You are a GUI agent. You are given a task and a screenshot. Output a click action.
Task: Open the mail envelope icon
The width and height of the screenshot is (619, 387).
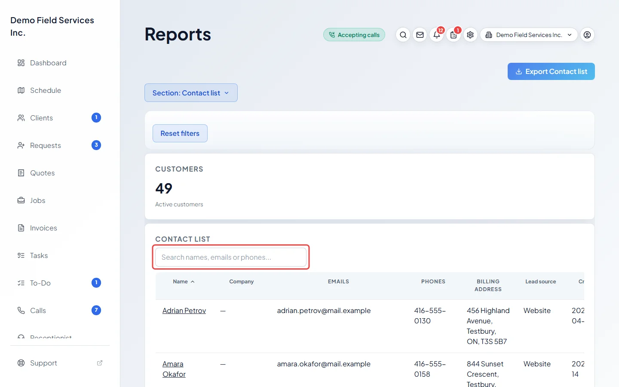click(420, 35)
